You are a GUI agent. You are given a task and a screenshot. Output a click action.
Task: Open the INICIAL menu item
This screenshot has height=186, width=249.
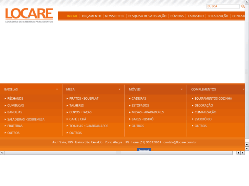tap(72, 16)
